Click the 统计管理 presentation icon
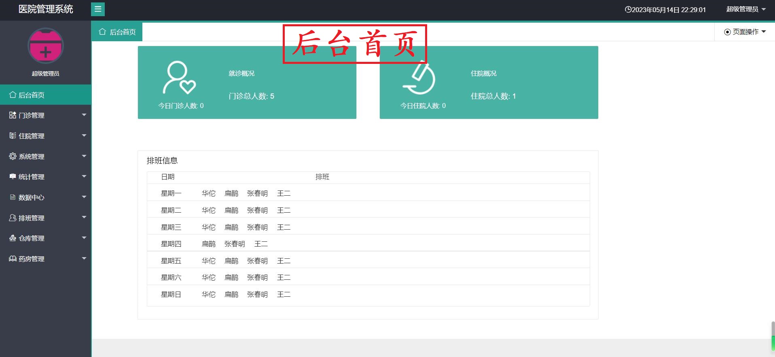The width and height of the screenshot is (775, 357). pyautogui.click(x=13, y=177)
